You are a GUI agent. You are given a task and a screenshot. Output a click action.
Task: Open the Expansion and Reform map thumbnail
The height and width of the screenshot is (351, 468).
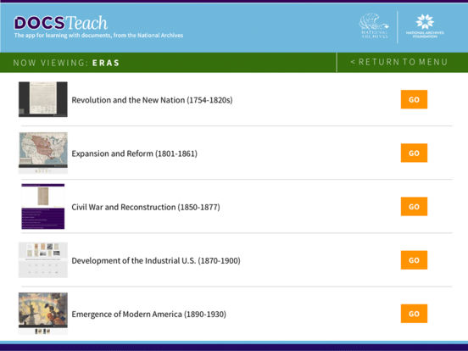43,153
